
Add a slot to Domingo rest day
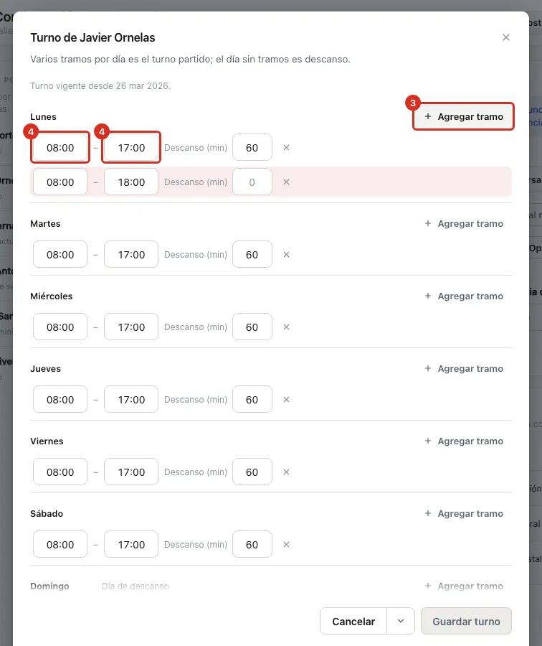click(x=464, y=586)
